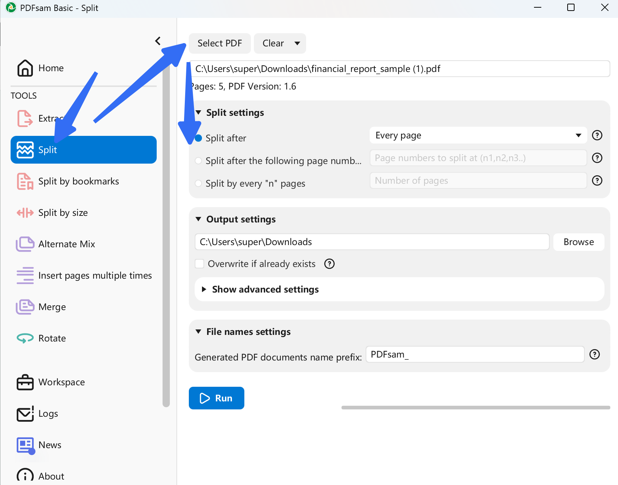
Task: Click the Home icon in sidebar
Action: tap(25, 68)
